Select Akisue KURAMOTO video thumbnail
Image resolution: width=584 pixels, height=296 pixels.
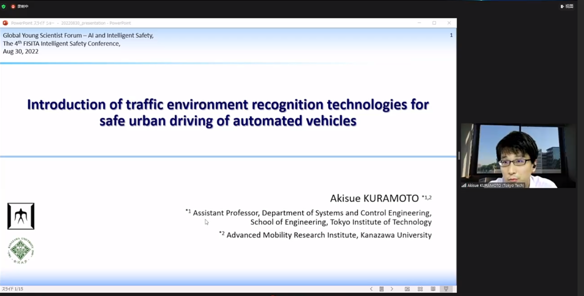(517, 155)
